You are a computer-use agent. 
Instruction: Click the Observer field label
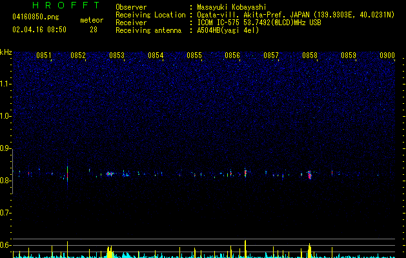(131, 7)
